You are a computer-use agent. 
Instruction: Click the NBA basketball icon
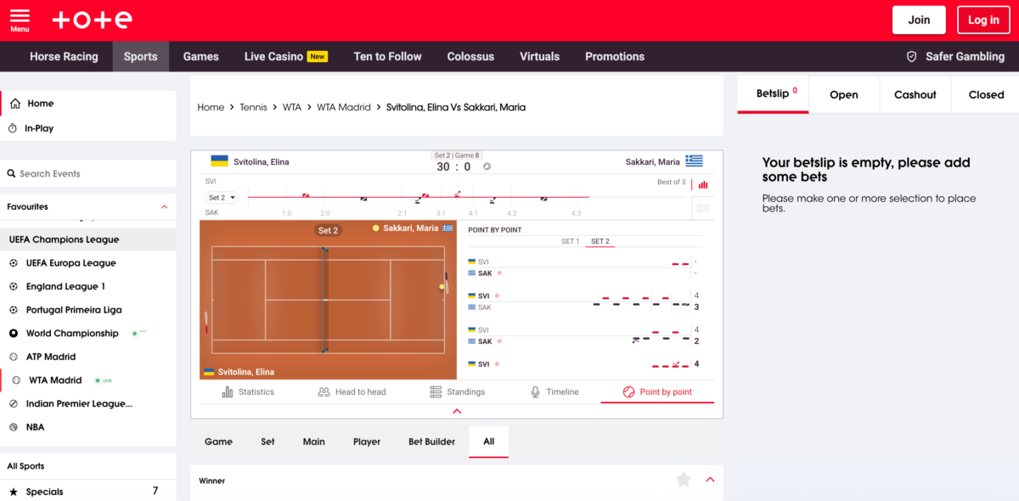coord(14,427)
